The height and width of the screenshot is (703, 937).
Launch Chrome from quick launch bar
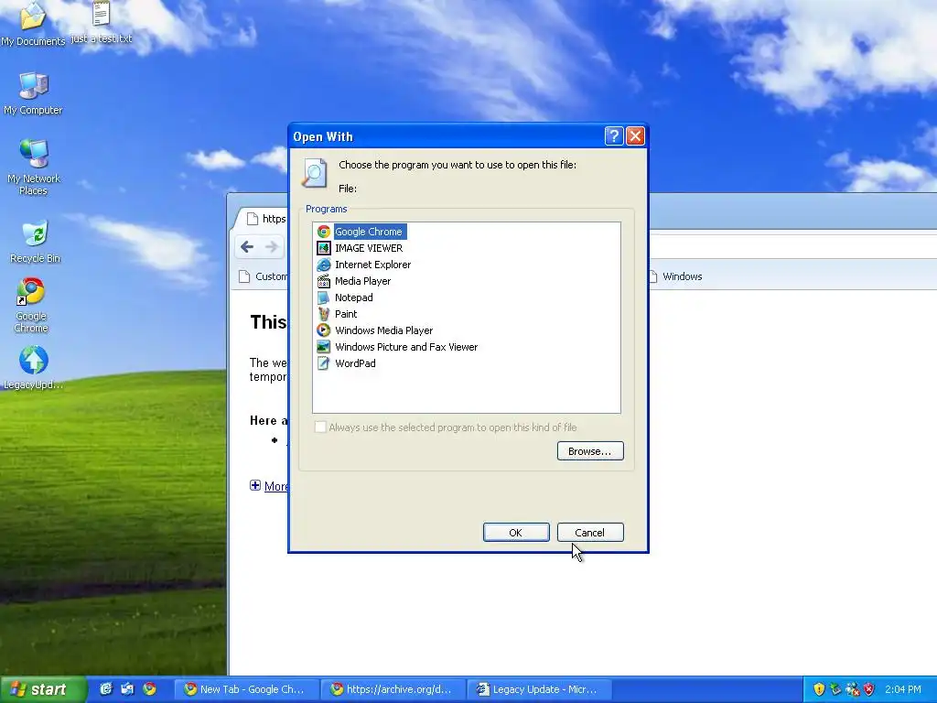point(149,689)
